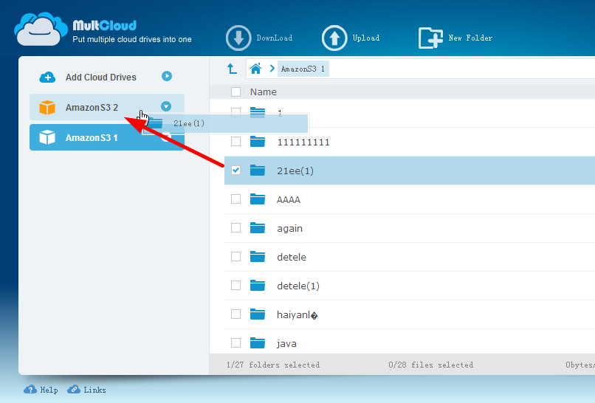Click the '0/28 files selected' status text

430,365
